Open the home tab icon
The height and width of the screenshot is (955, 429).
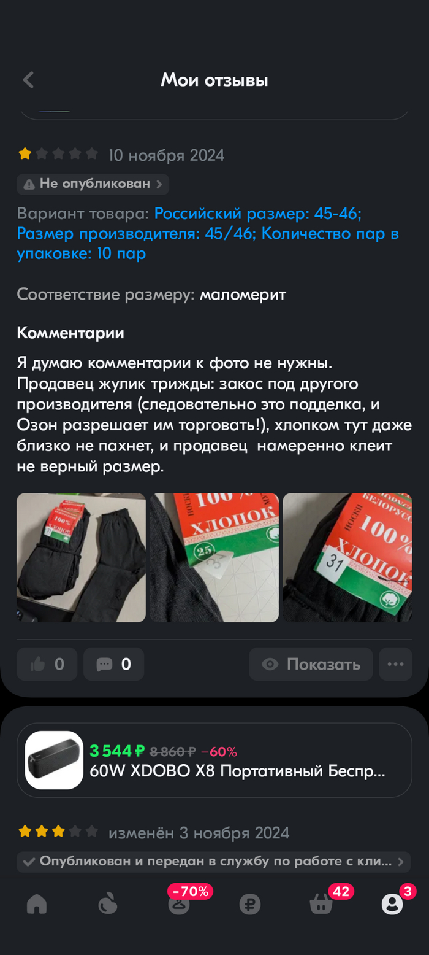click(x=37, y=904)
